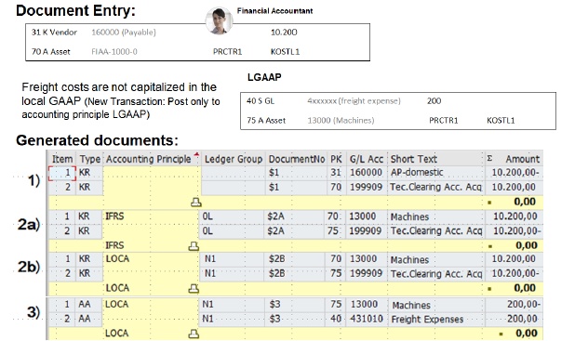This screenshot has height=341, width=588.
Task: Select the G/L Acc column header
Action: coord(366,159)
